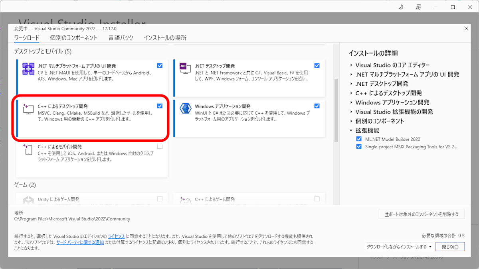
Task: Open ダウンロードしながらインストールする dropdown
Action: pyautogui.click(x=399, y=247)
